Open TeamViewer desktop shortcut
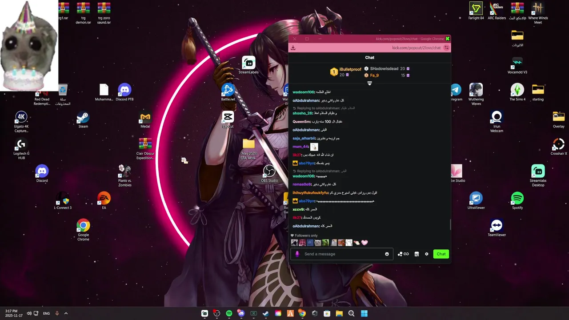569x320 pixels. coord(497,228)
